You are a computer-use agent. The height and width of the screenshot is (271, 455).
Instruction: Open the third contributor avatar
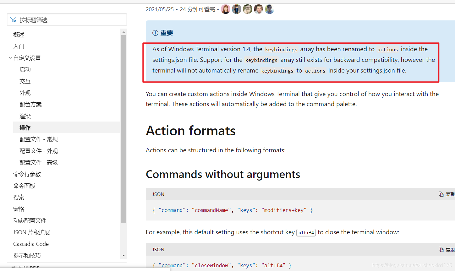[248, 9]
